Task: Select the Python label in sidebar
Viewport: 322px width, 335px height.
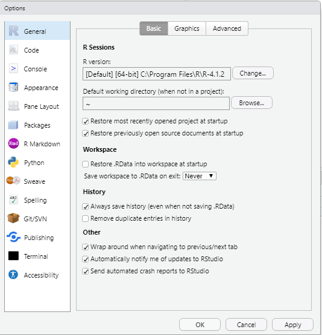Action: click(x=34, y=163)
